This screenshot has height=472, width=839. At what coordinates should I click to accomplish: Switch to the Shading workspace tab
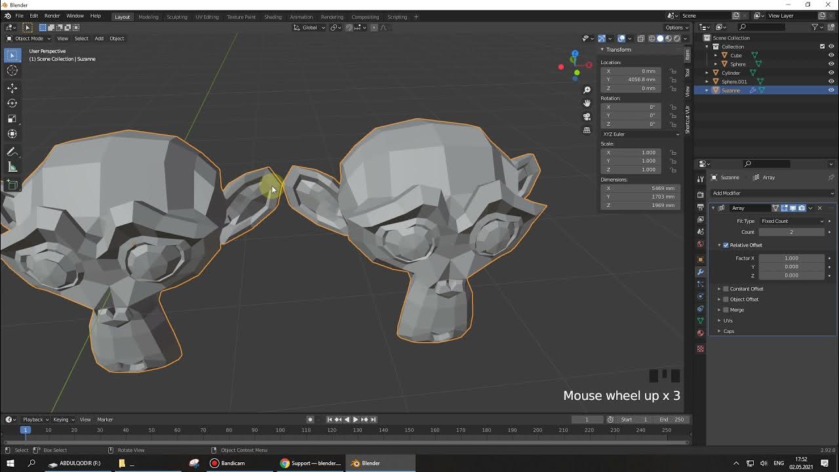point(273,17)
